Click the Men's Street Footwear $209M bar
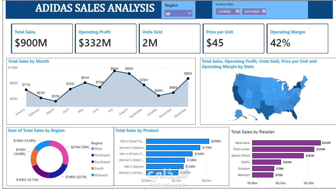The image size is (336, 189). [x=178, y=141]
